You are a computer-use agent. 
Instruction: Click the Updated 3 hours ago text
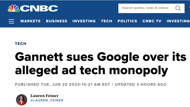point(141,84)
